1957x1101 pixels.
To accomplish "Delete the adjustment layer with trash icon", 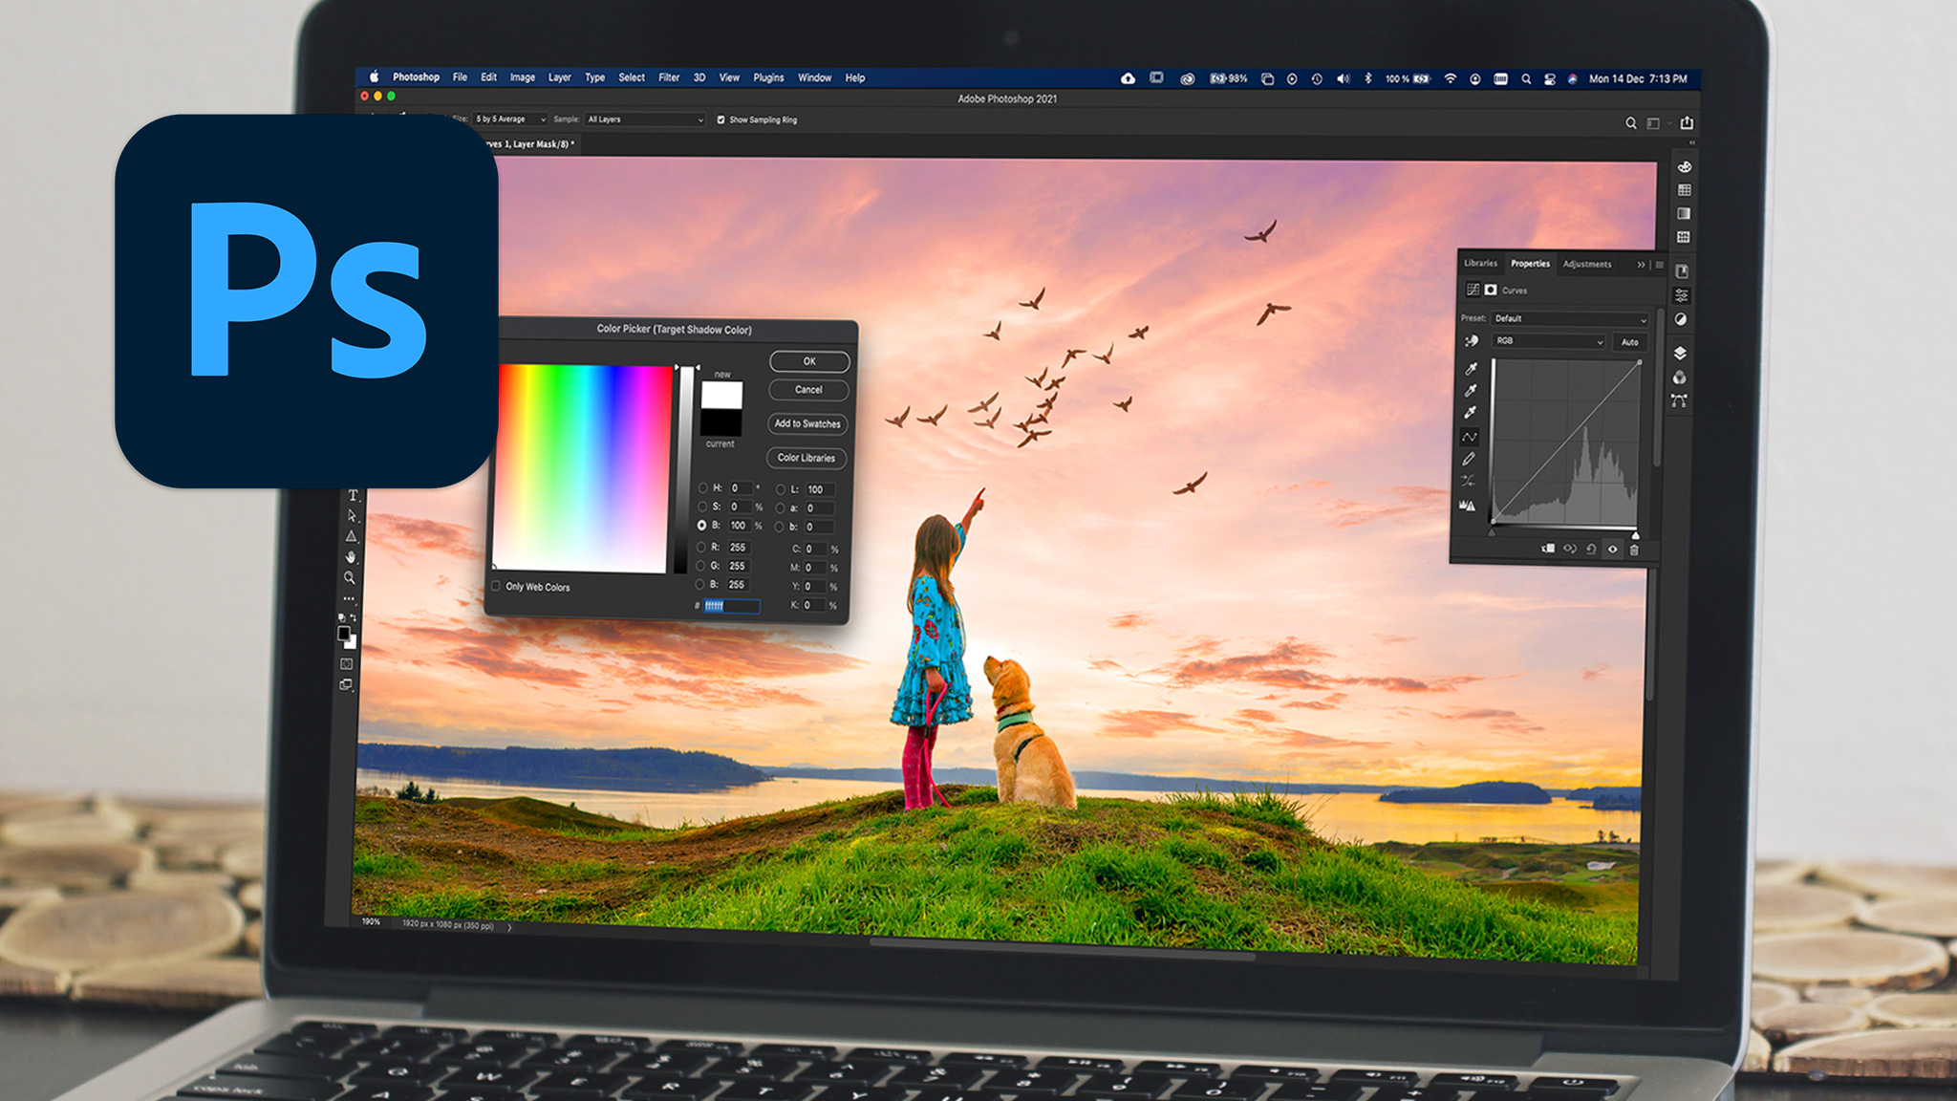I will (x=1634, y=550).
